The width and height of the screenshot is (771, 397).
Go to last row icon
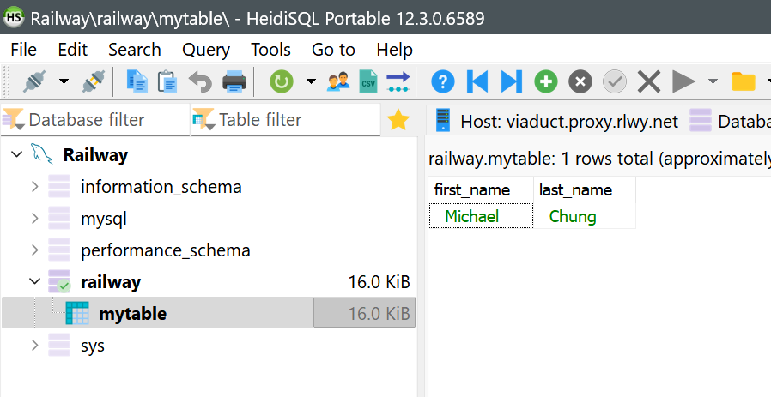512,81
